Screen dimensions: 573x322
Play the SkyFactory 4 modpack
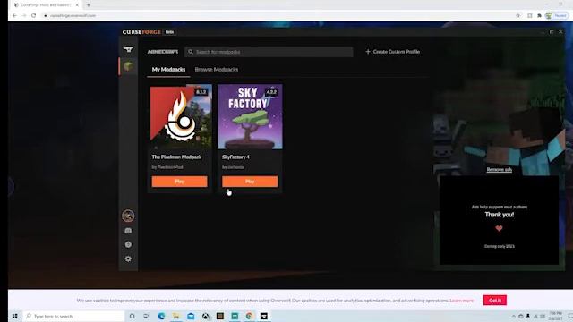click(250, 182)
